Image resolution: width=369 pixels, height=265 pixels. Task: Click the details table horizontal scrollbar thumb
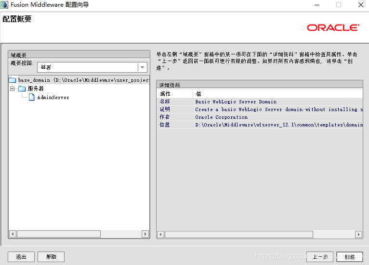point(239,234)
